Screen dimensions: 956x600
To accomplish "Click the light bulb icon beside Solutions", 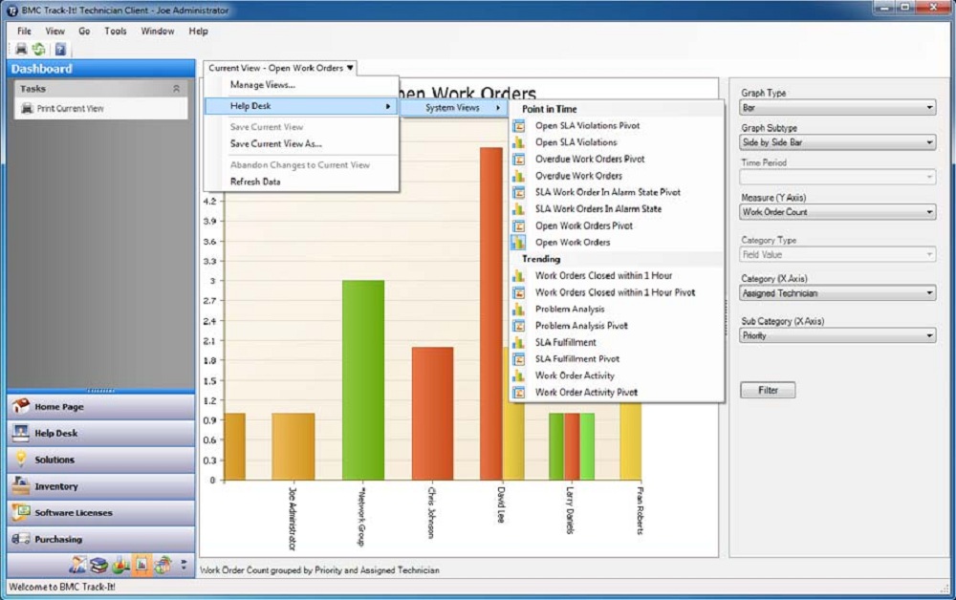I will point(21,459).
